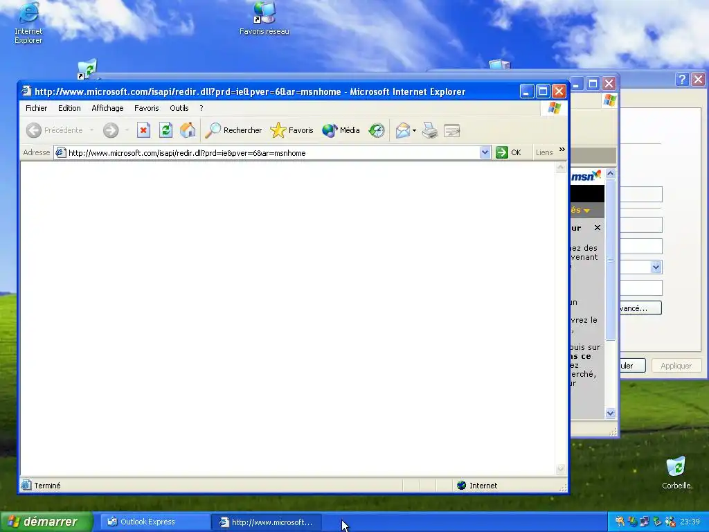Viewport: 709px width, 532px height.
Task: Open the ? help menu
Action: click(201, 108)
